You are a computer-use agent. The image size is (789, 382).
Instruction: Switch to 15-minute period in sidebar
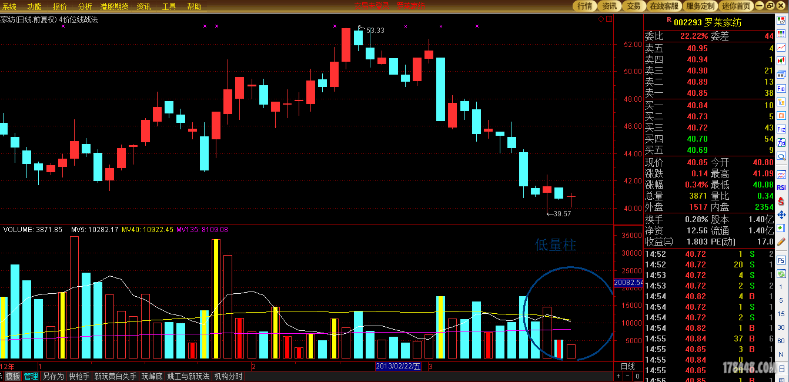(781, 314)
